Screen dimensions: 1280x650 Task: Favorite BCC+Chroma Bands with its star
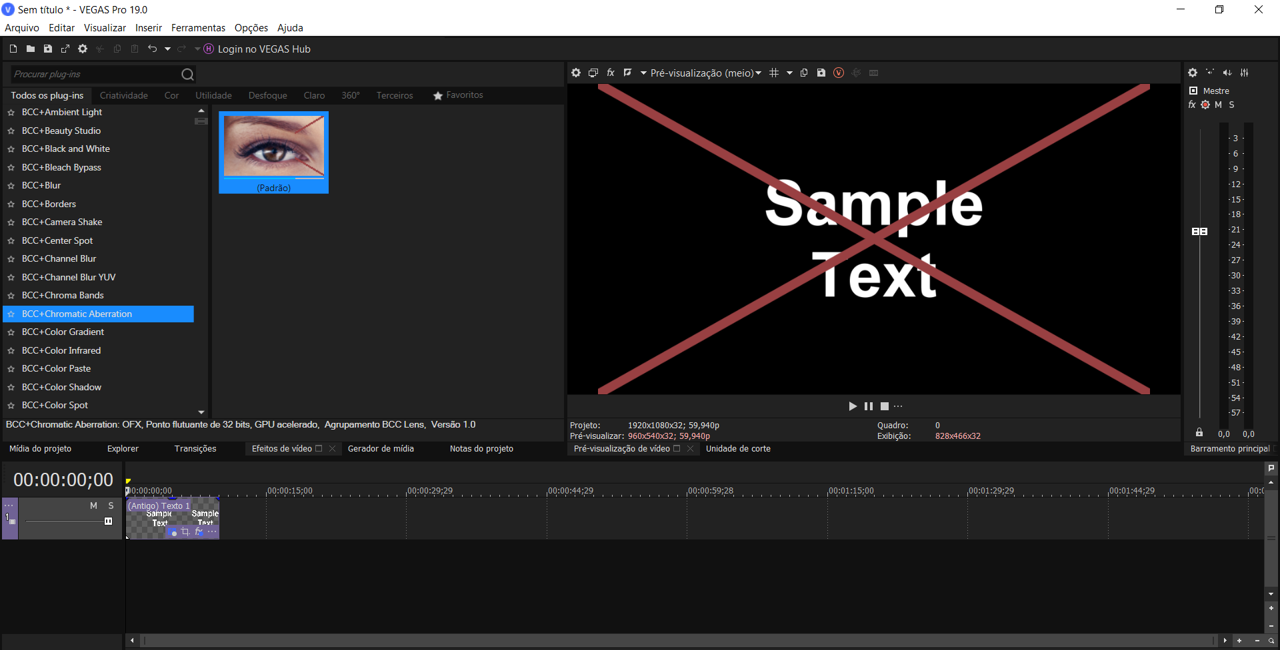(x=11, y=296)
